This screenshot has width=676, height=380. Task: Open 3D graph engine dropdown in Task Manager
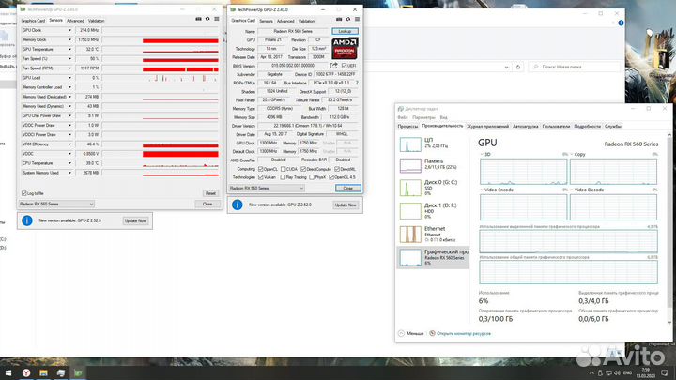click(x=482, y=154)
